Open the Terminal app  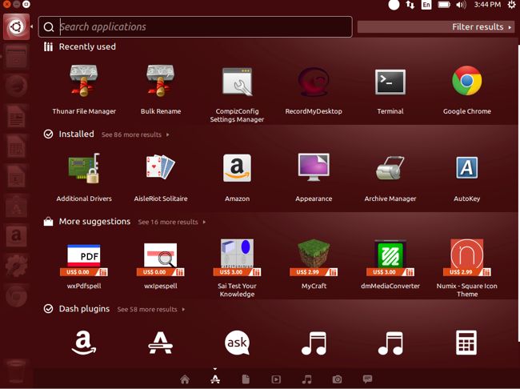pyautogui.click(x=390, y=90)
